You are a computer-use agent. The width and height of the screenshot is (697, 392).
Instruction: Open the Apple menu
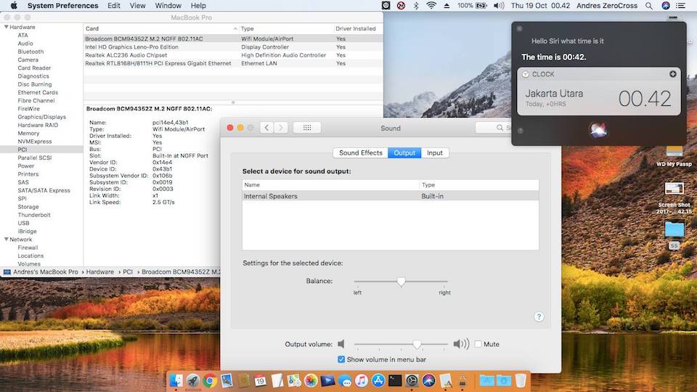(13, 6)
